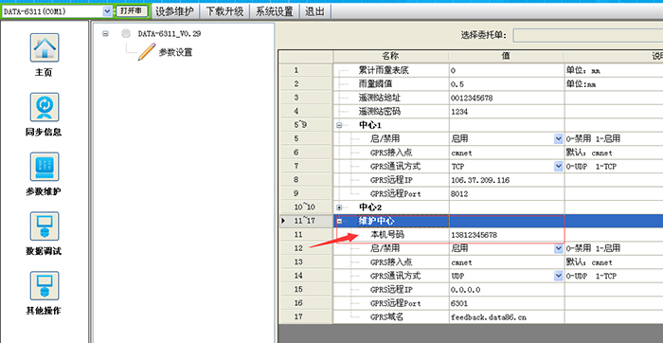The image size is (663, 343).
Task: Click the 打开串 button
Action: point(131,11)
